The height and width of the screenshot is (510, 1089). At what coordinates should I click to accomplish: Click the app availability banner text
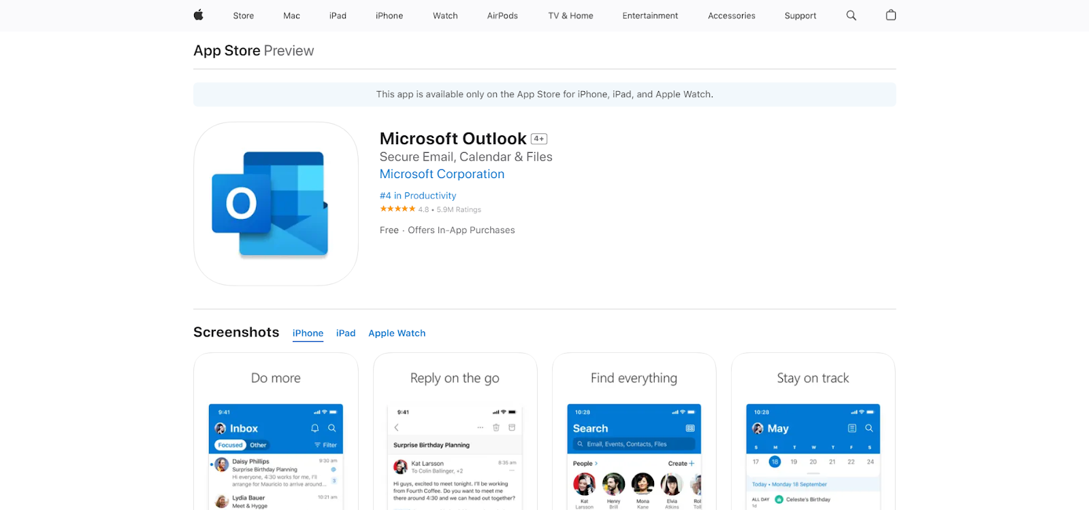tap(544, 95)
